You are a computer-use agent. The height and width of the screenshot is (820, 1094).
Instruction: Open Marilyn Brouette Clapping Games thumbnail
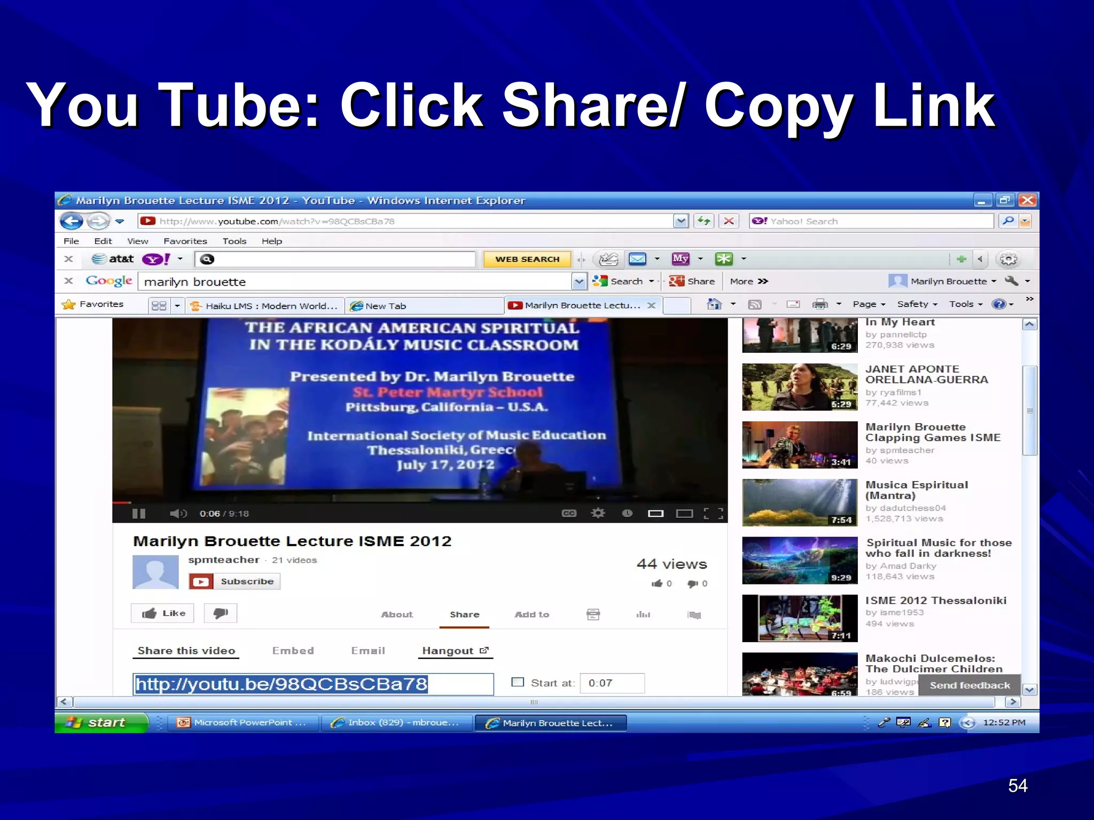[x=800, y=444]
